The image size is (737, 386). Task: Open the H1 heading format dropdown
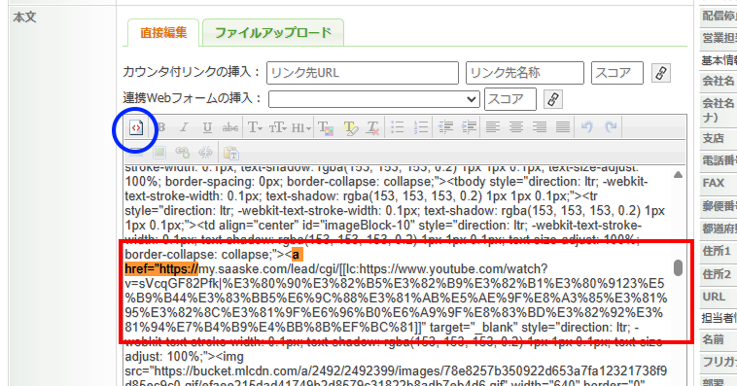(x=301, y=127)
